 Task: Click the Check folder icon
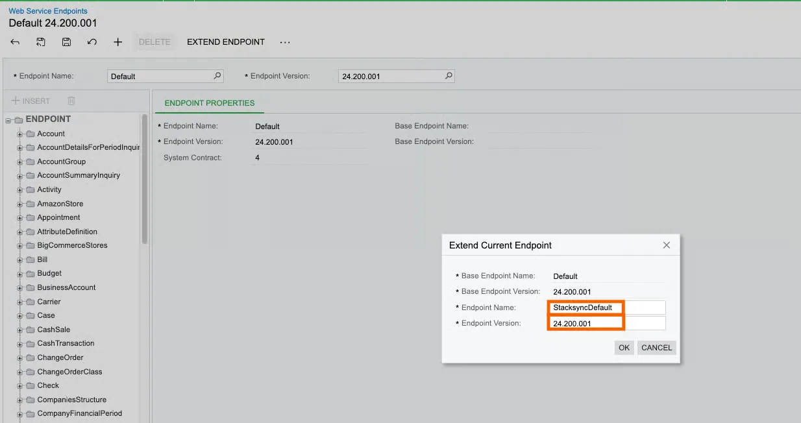(x=30, y=386)
